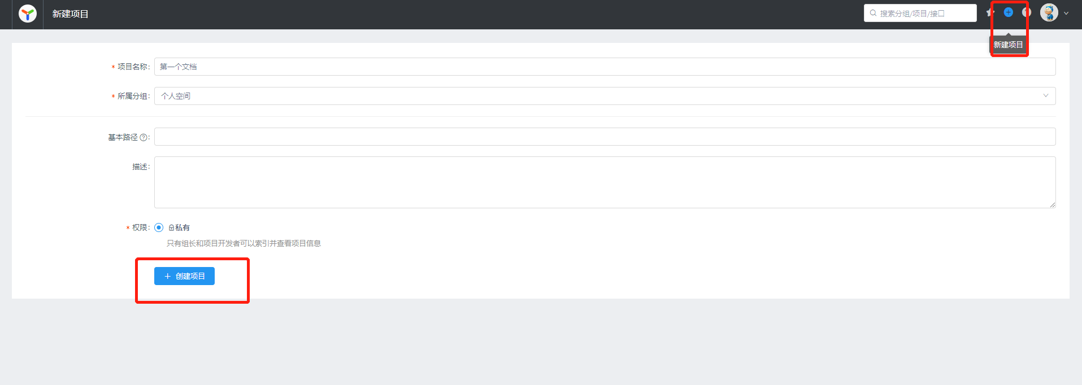Click the blue plus new-project icon
This screenshot has width=1082, height=385.
1009,12
